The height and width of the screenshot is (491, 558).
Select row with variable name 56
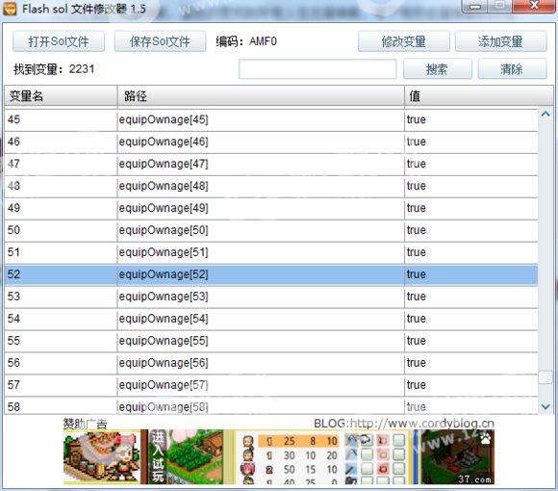click(270, 363)
